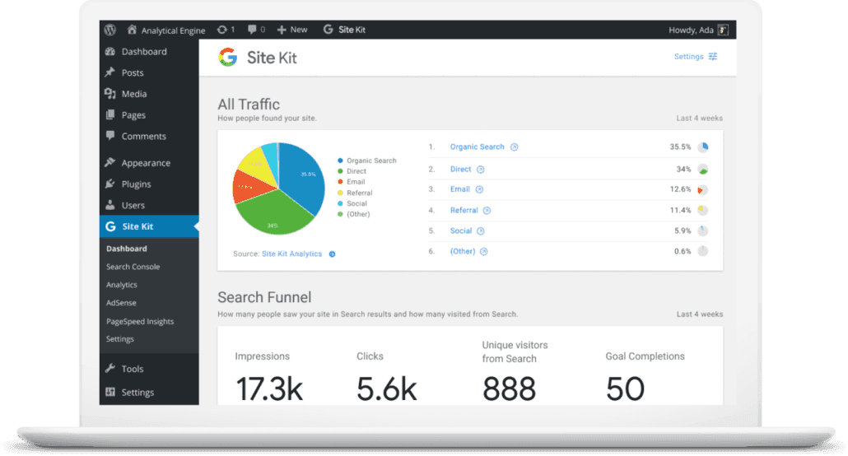Select Search Console in Site Kit submenu

[133, 267]
